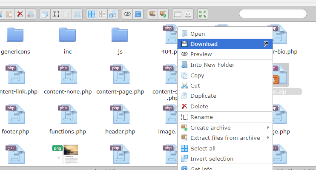Click the author-bio.php file name

pos(285,52)
